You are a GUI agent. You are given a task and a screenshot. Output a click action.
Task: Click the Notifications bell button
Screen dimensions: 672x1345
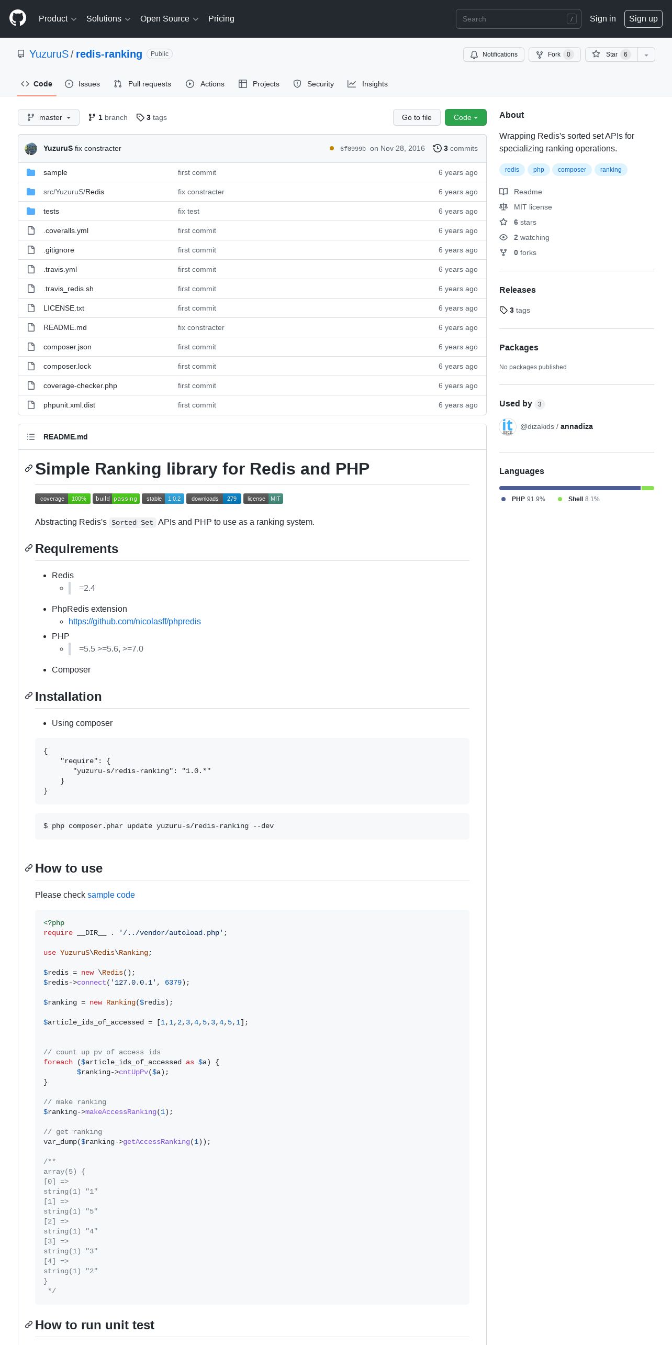coord(494,54)
